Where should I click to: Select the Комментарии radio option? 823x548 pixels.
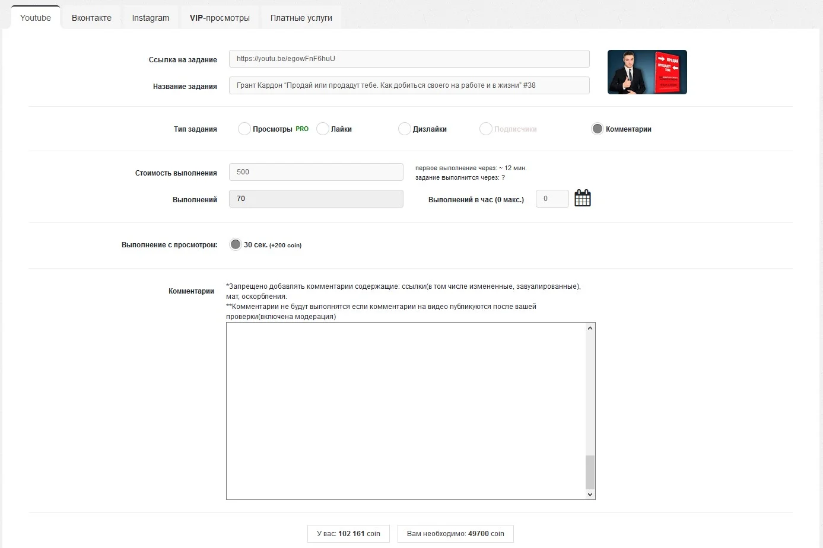[597, 129]
